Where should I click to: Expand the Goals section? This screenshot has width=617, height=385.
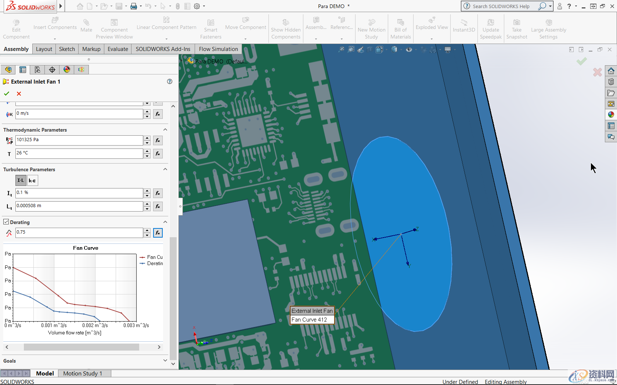[x=165, y=360]
